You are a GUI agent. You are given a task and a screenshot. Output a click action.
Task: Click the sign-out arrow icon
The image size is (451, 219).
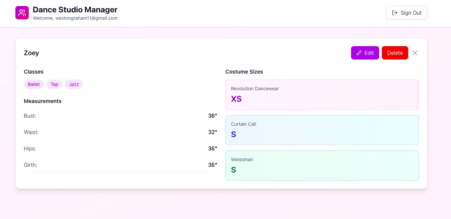pyautogui.click(x=395, y=13)
